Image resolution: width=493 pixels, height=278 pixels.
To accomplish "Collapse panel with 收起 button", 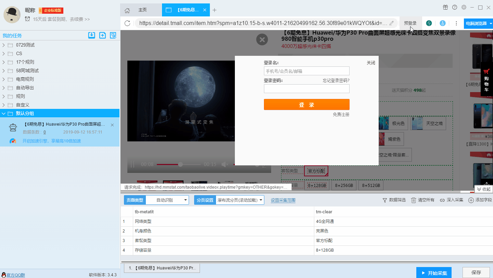I will coord(484,189).
